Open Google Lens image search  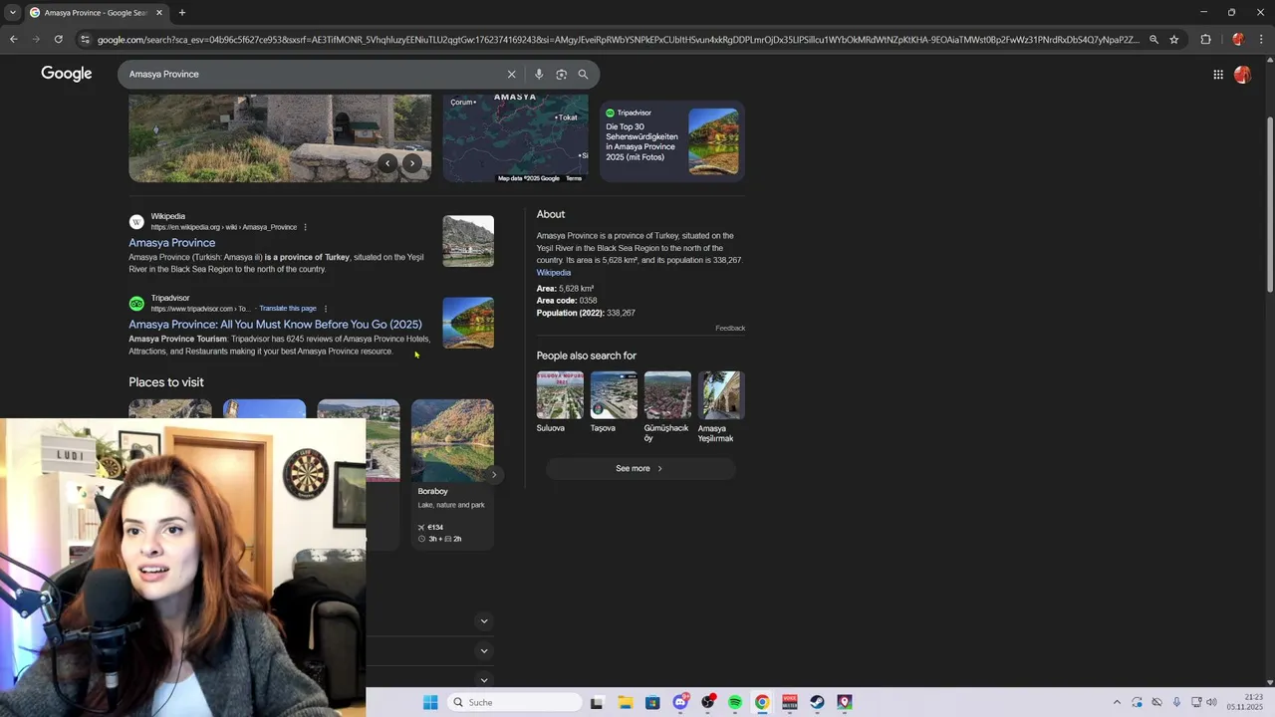tap(561, 74)
